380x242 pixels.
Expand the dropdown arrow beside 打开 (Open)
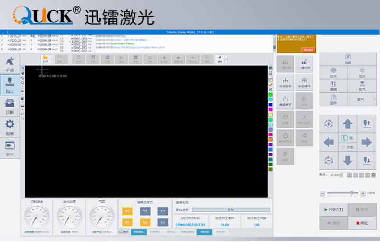point(52,59)
